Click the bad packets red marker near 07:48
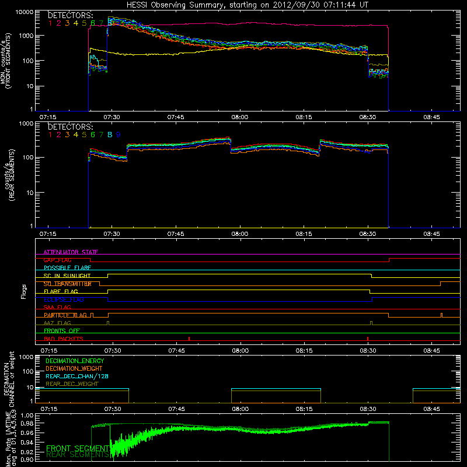 click(x=189, y=339)
